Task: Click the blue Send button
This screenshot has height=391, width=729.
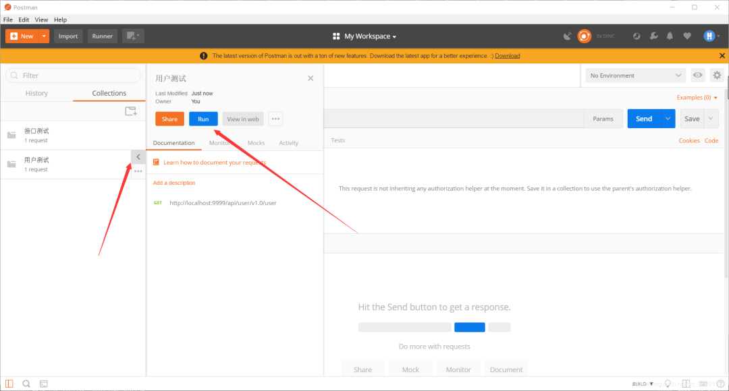Action: point(644,119)
